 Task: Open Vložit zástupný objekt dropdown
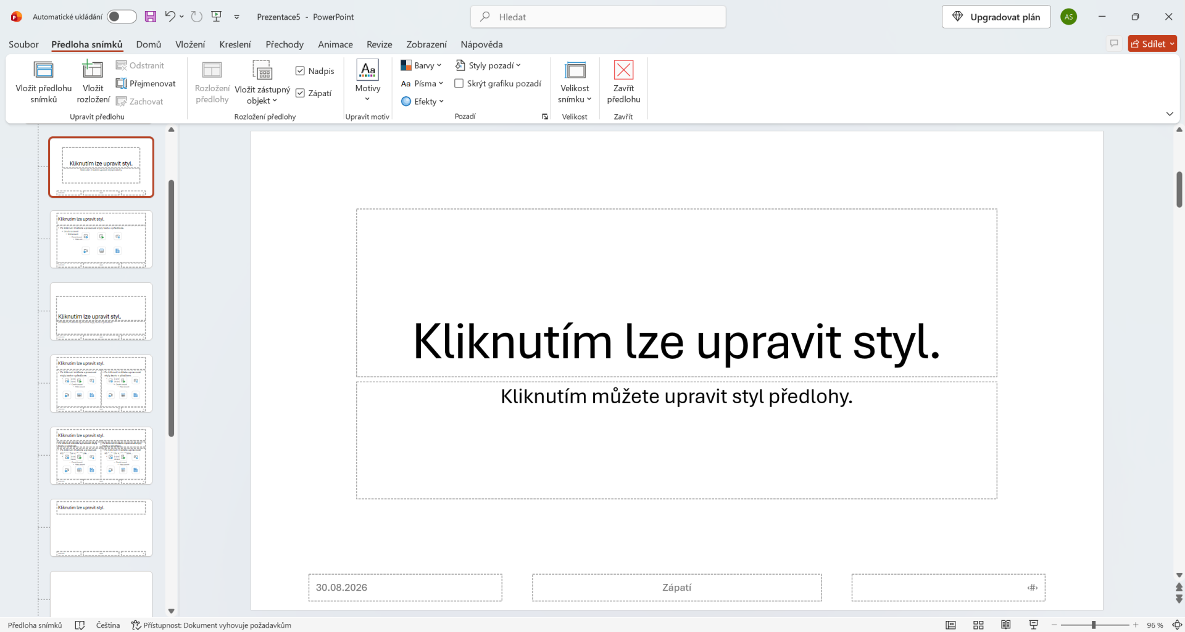(262, 83)
